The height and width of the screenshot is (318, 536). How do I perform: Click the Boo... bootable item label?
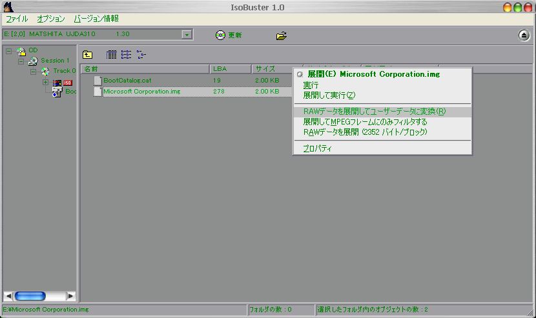click(x=71, y=92)
